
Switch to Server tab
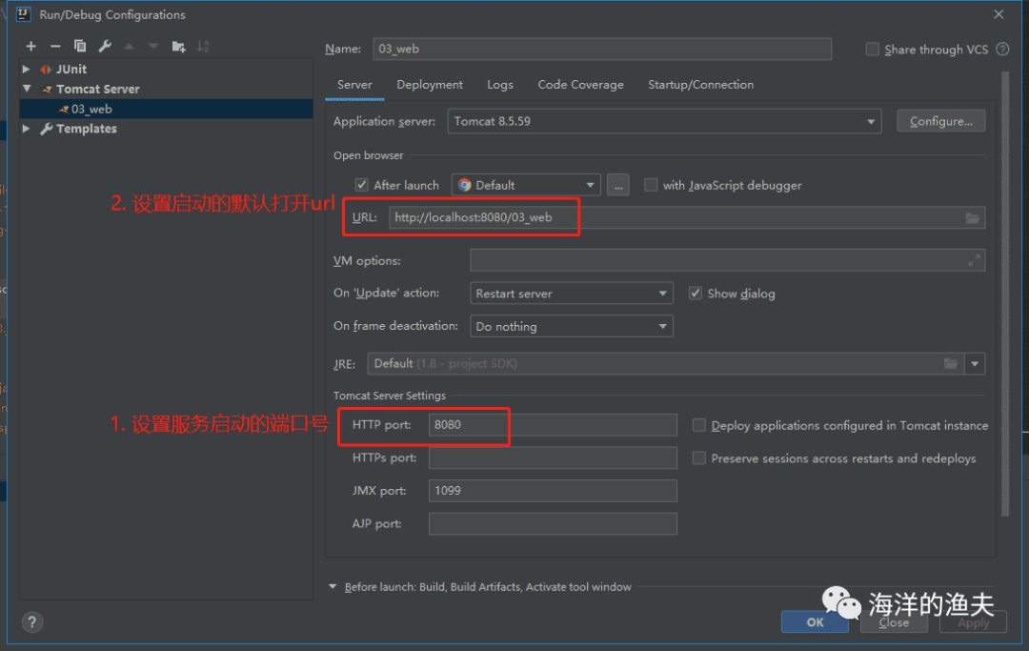[x=354, y=85]
